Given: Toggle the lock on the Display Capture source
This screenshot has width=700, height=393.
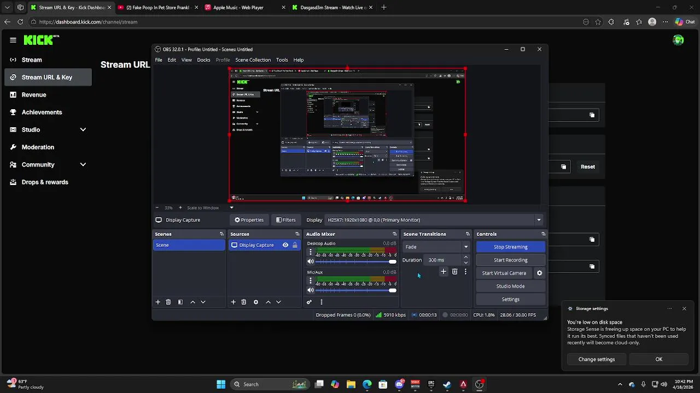Looking at the screenshot, I should [295, 245].
